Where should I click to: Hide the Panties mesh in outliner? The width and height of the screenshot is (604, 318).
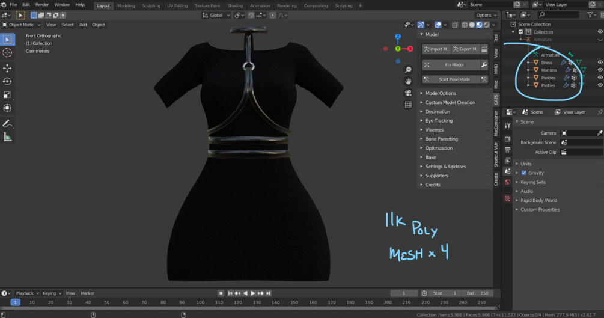tap(600, 78)
